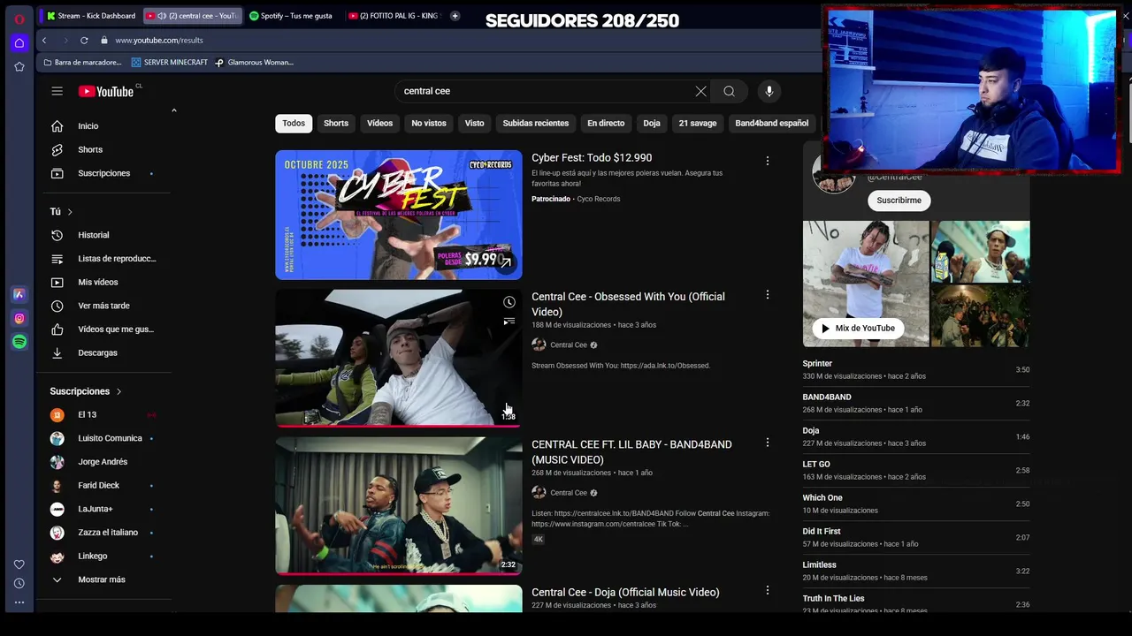1132x636 pixels.
Task: Open Aria AI icon in Opera sidebar
Action: [19, 294]
